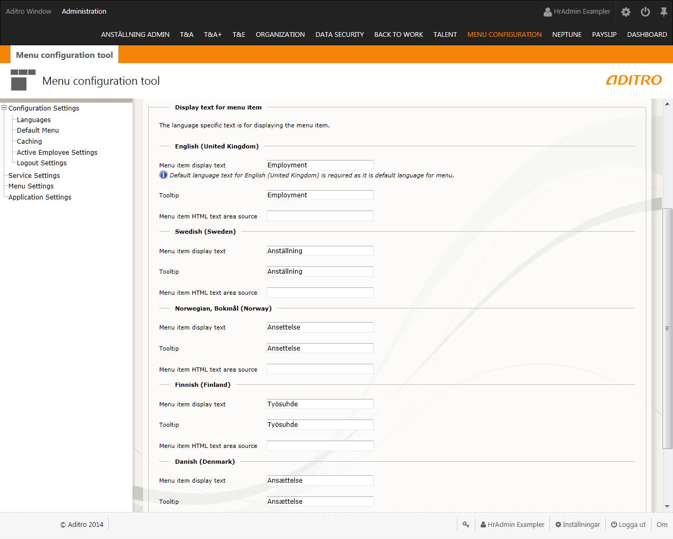Image resolution: width=673 pixels, height=539 pixels.
Task: Click HrAdmin Exampler in the footer
Action: tap(513, 524)
